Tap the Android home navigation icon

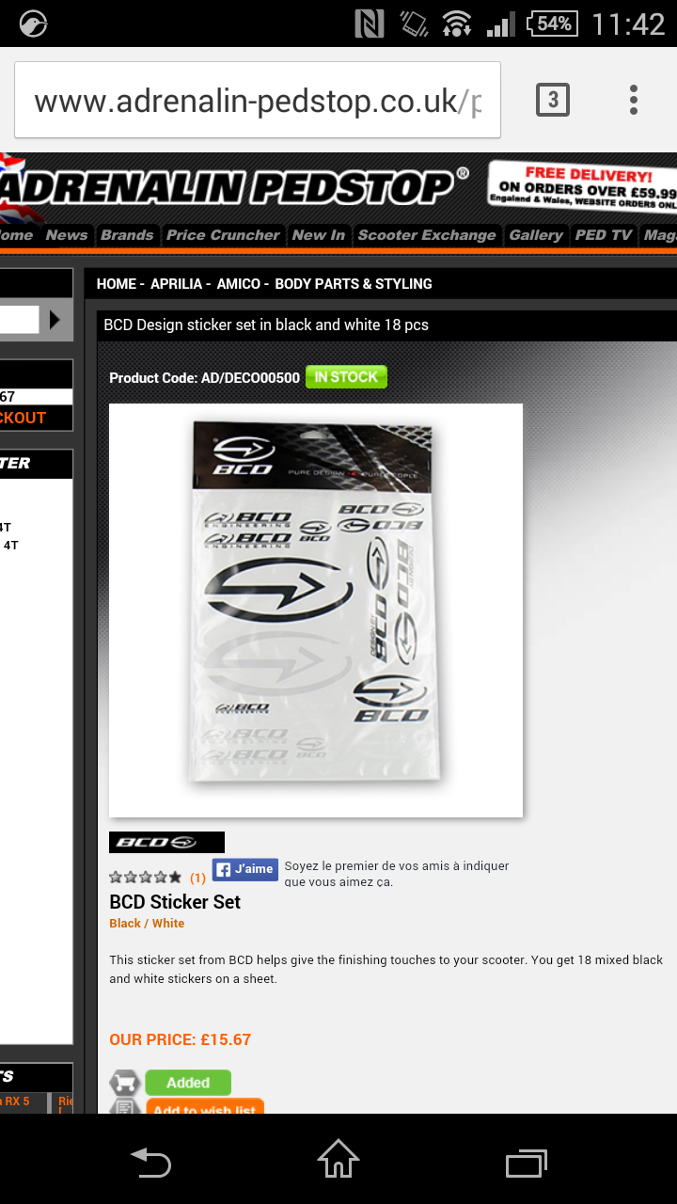(338, 1159)
